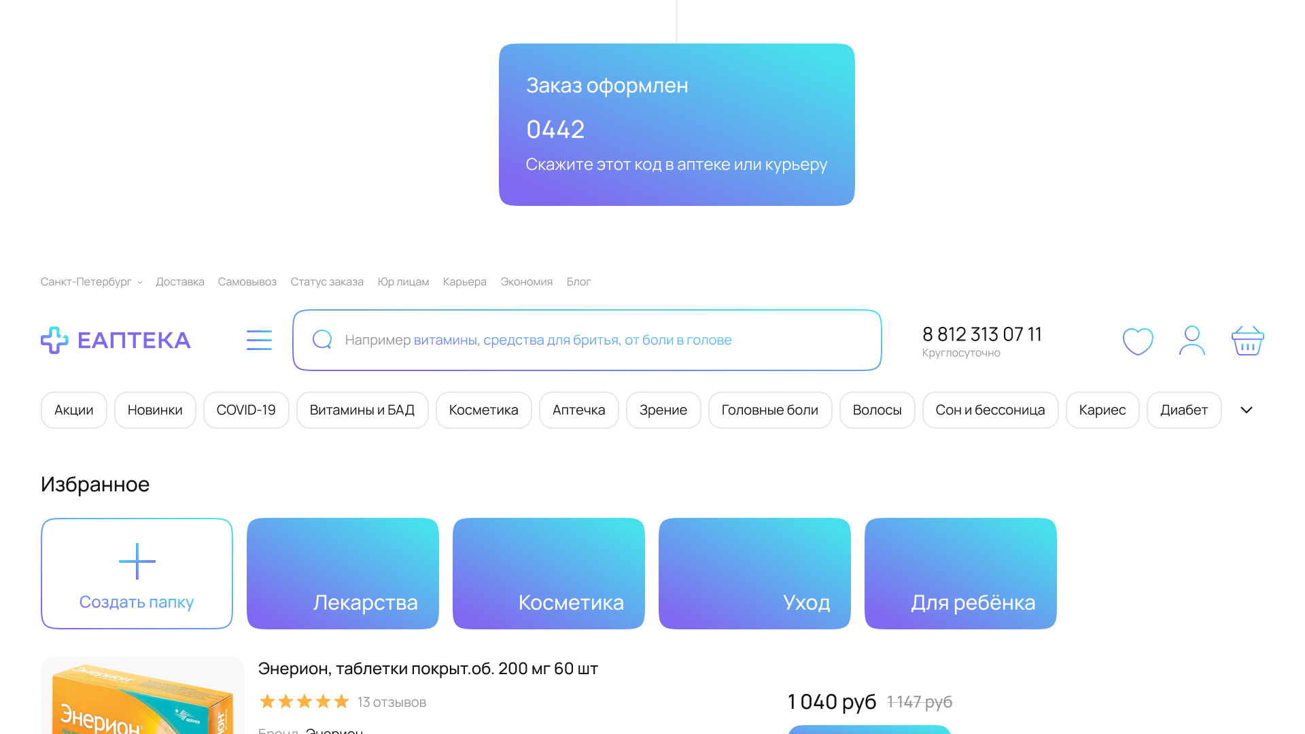Open the hamburger catalog menu
The height and width of the screenshot is (734, 1305).
point(259,340)
